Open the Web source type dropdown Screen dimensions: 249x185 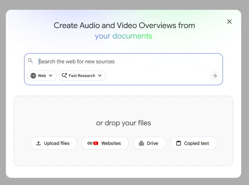coord(42,76)
